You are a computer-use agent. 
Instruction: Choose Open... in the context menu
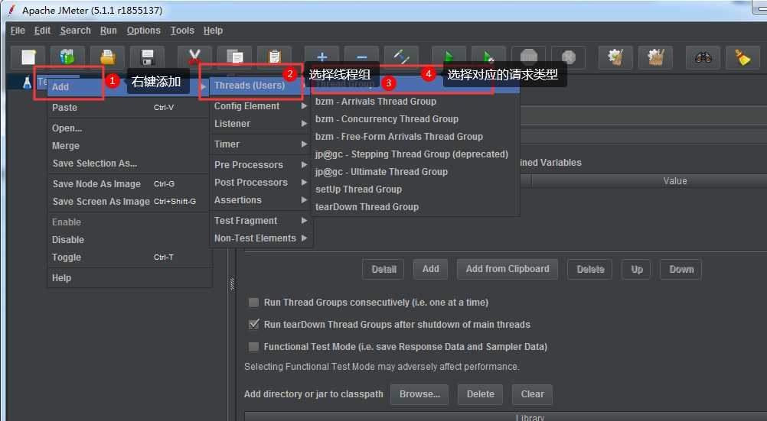click(129, 128)
